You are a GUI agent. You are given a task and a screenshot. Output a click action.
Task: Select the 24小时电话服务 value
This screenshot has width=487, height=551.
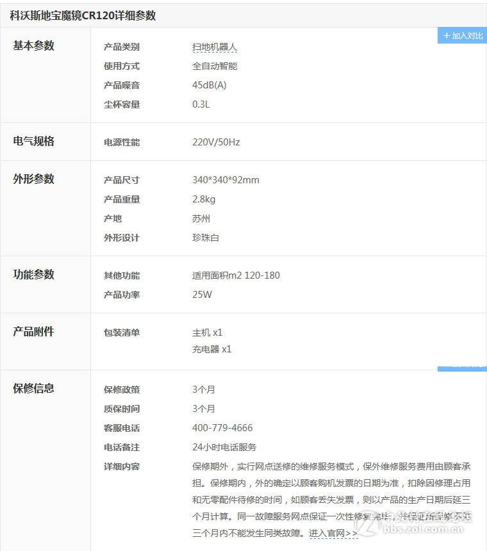(x=224, y=447)
